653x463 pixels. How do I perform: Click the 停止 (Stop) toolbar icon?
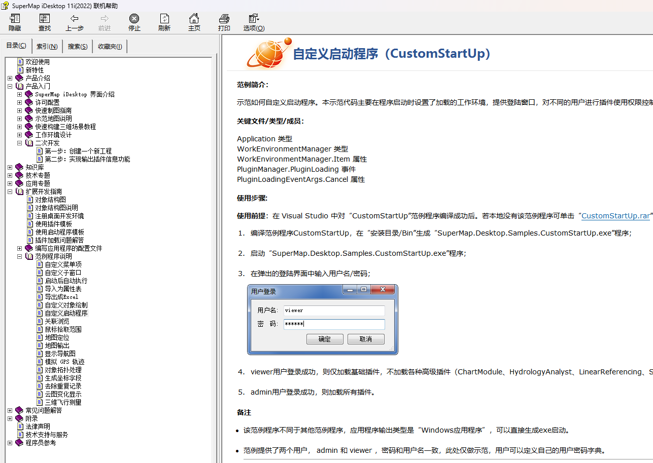point(134,19)
